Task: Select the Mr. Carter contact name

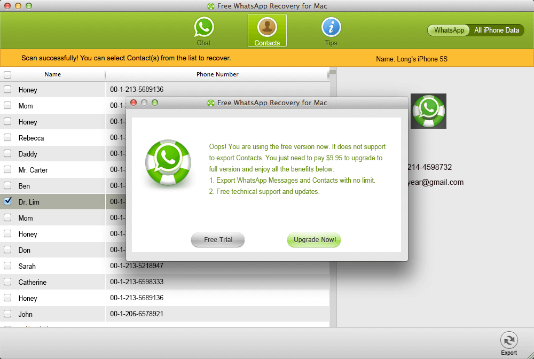Action: click(33, 170)
